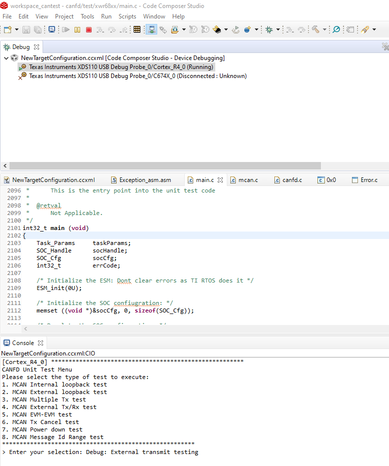Click the grayed Assembly Step Over icon
Image resolution: width=389 pixels, height=466 pixels.
point(301,29)
